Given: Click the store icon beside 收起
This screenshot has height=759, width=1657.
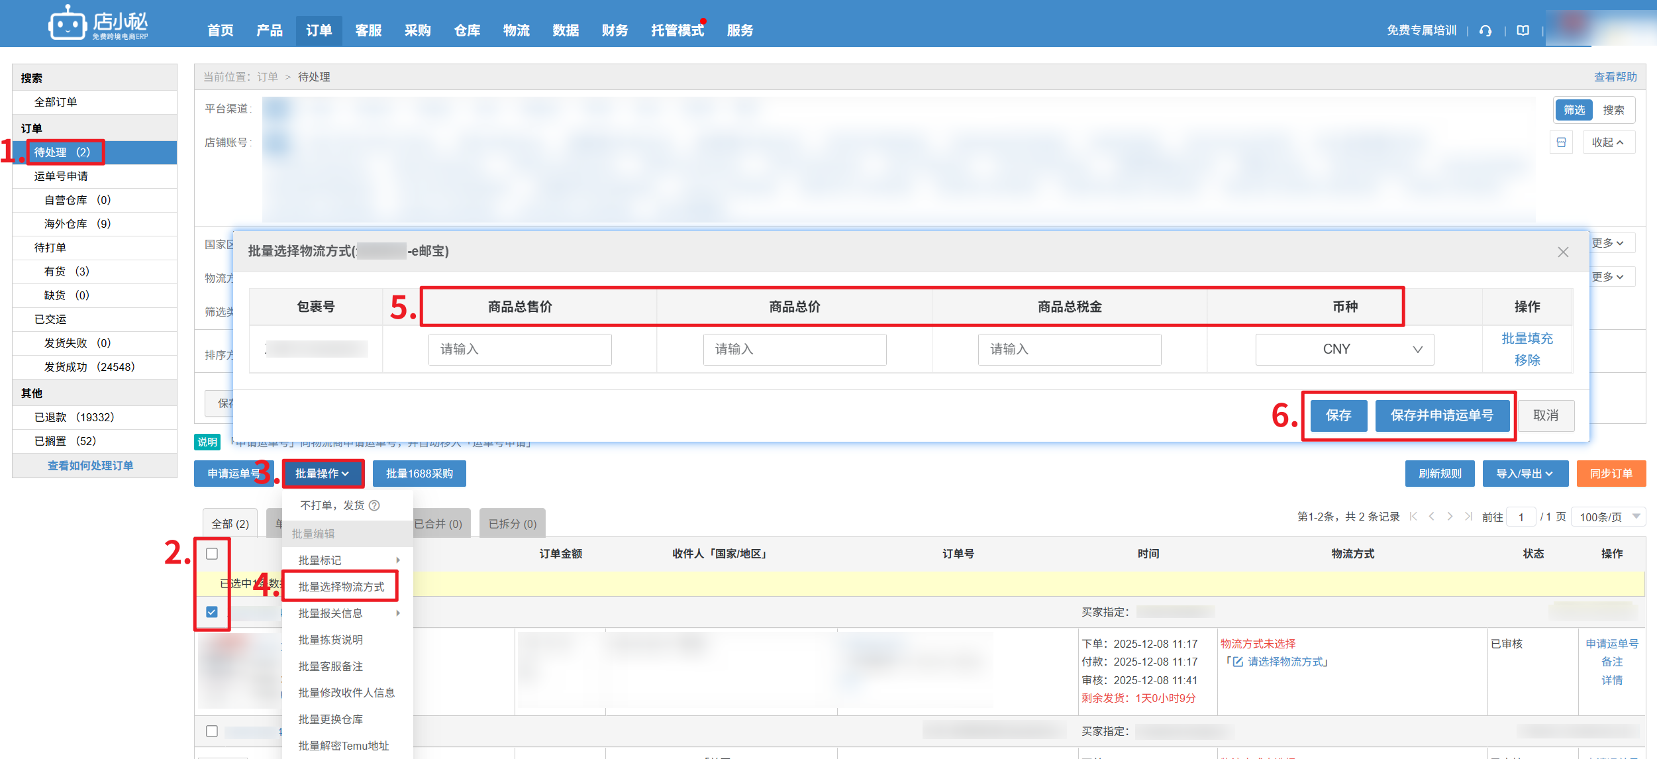Looking at the screenshot, I should point(1561,142).
